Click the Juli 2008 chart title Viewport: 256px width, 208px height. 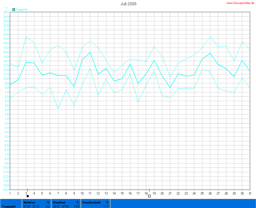[128, 4]
